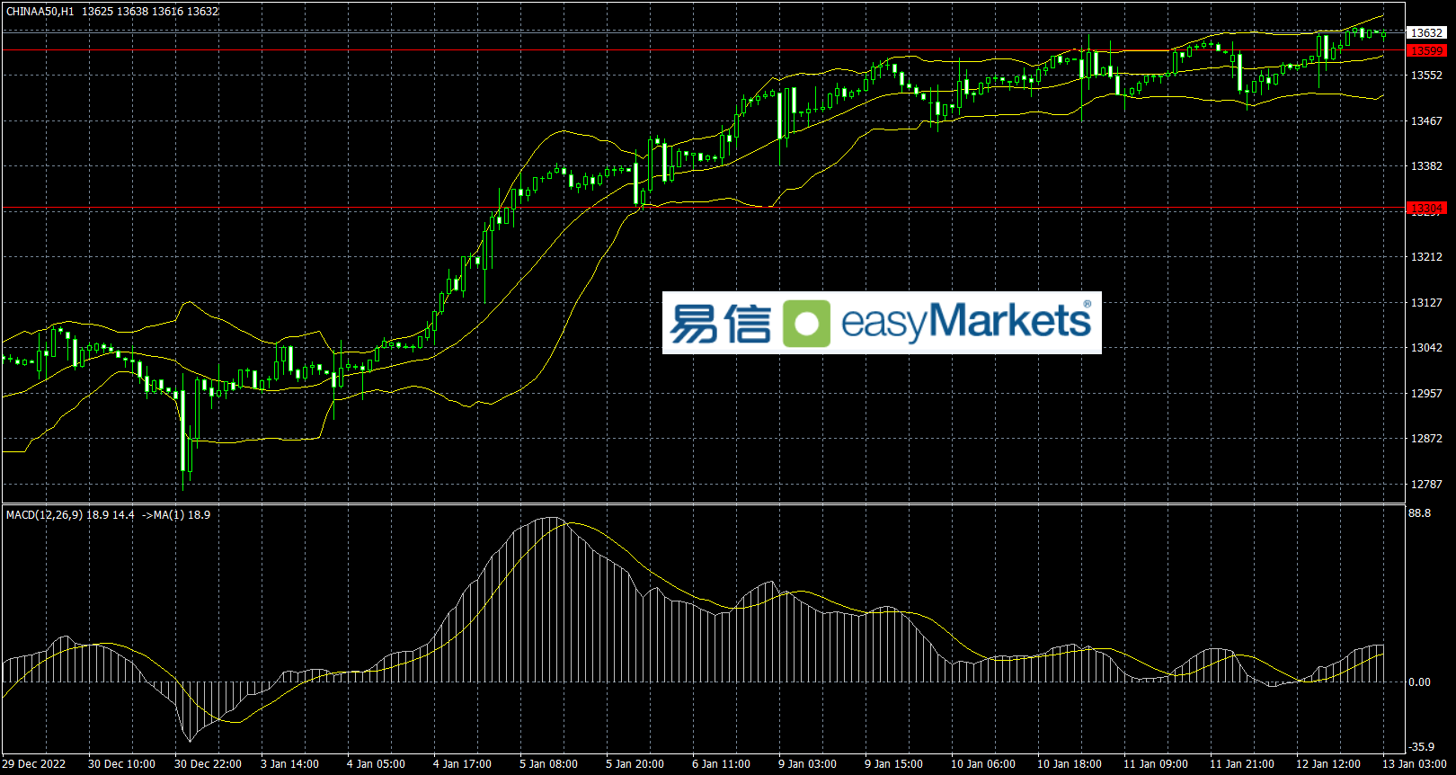1456x775 pixels.
Task: Click the 4 Jan 05:00 time label
Action: coord(376,764)
